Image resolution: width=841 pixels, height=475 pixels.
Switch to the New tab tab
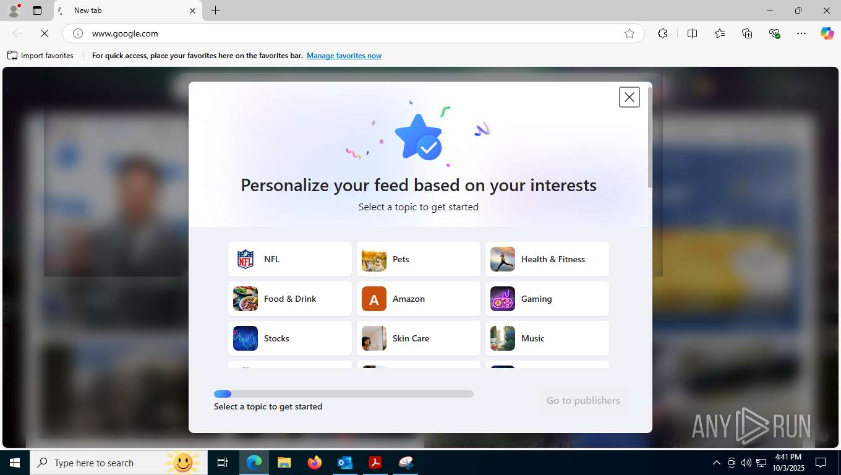click(x=128, y=11)
